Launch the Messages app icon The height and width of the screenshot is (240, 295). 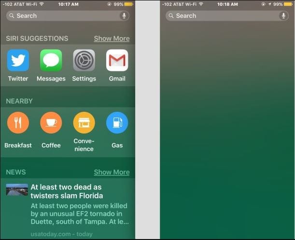tap(51, 60)
